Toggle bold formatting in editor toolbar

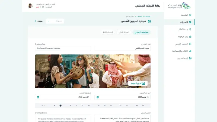coord(70,105)
